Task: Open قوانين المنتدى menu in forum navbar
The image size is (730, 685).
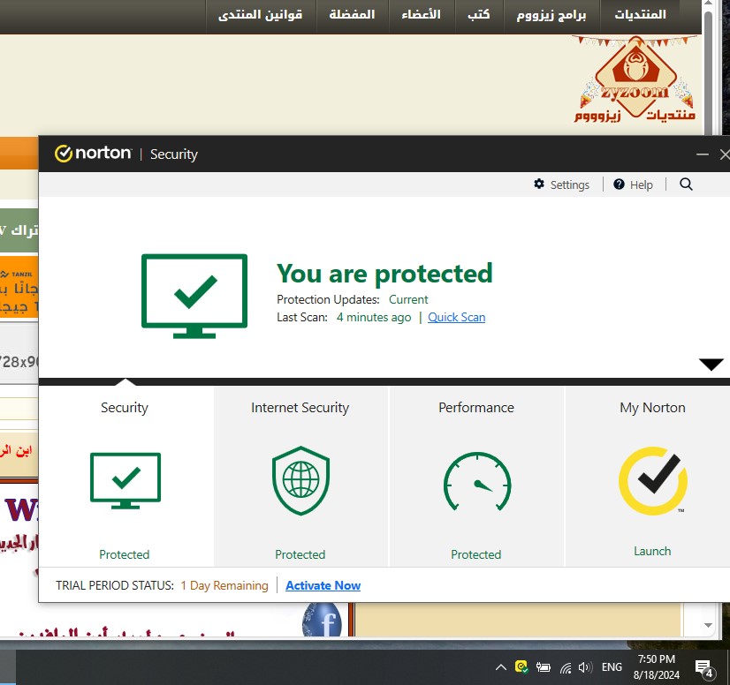Action: 261,15
